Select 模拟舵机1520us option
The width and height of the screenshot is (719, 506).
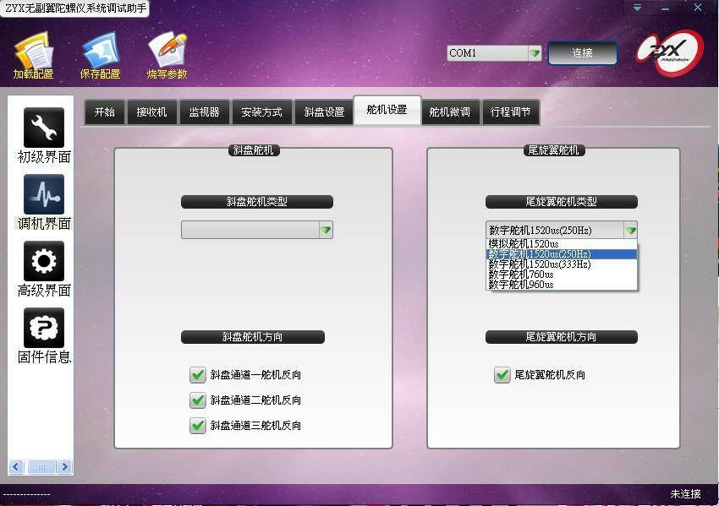pos(562,243)
